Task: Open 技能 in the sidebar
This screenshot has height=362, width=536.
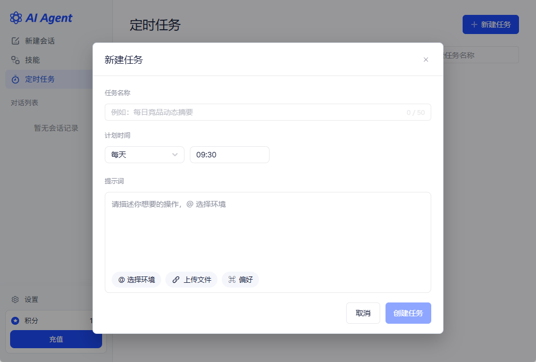Action: (x=49, y=60)
